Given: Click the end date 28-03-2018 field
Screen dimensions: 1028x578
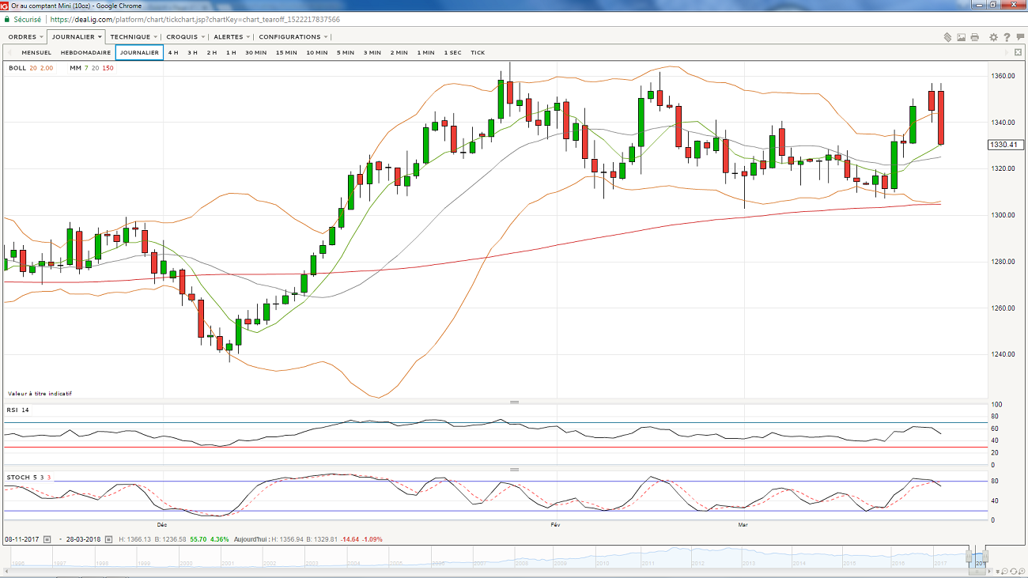Looking at the screenshot, I should coord(83,539).
